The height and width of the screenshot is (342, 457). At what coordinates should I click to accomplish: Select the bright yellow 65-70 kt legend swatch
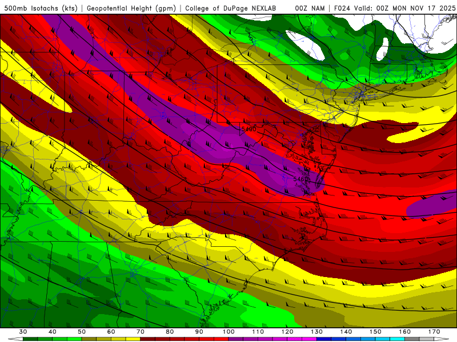point(133,339)
